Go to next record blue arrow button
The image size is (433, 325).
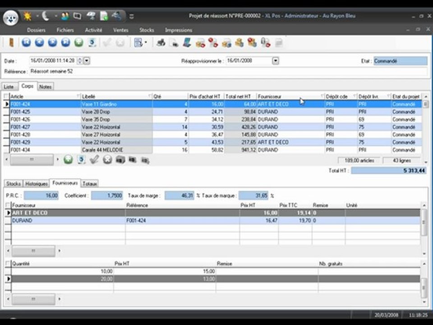[x=52, y=42]
